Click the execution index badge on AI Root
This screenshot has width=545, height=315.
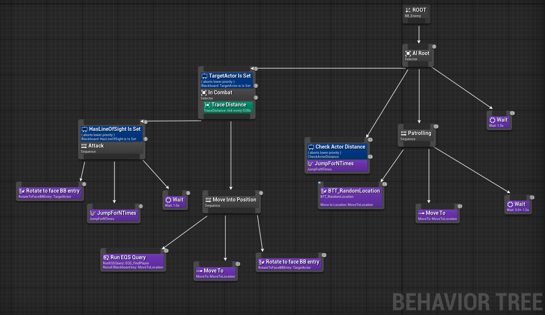[434, 47]
